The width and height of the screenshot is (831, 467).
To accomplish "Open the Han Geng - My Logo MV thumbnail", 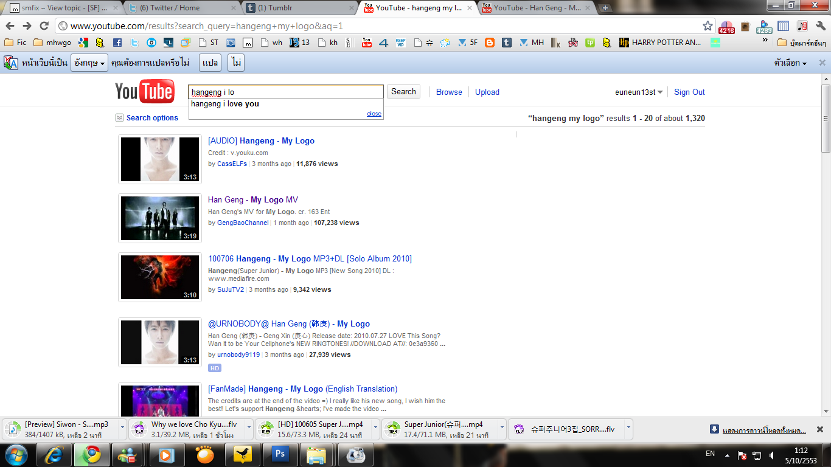I will tap(160, 218).
